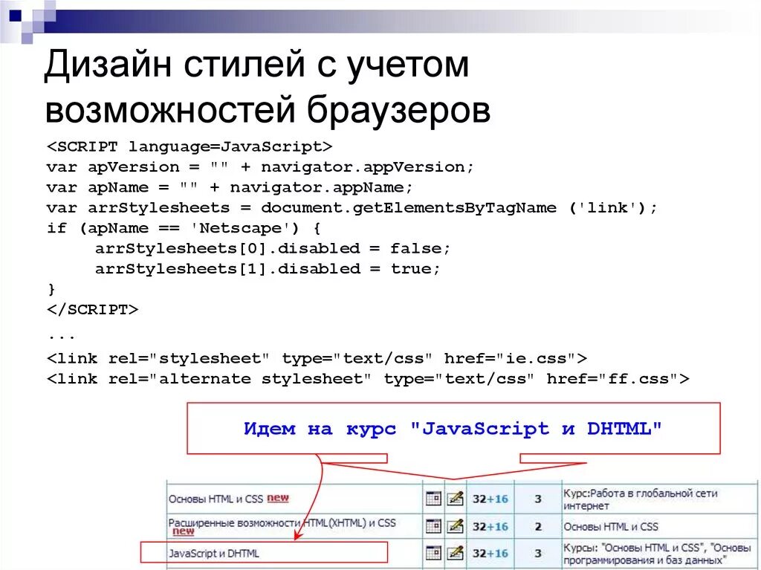The height and width of the screenshot is (570, 761).
Task: Click the new badge beside Основы HTML и CSS
Action: (278, 498)
